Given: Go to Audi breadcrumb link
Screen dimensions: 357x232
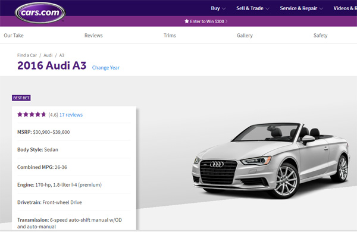Looking at the screenshot, I should pos(48,55).
